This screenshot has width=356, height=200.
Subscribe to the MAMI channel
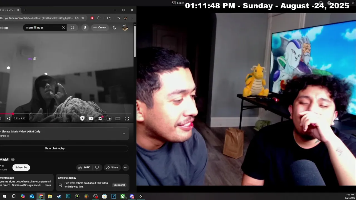(21, 167)
